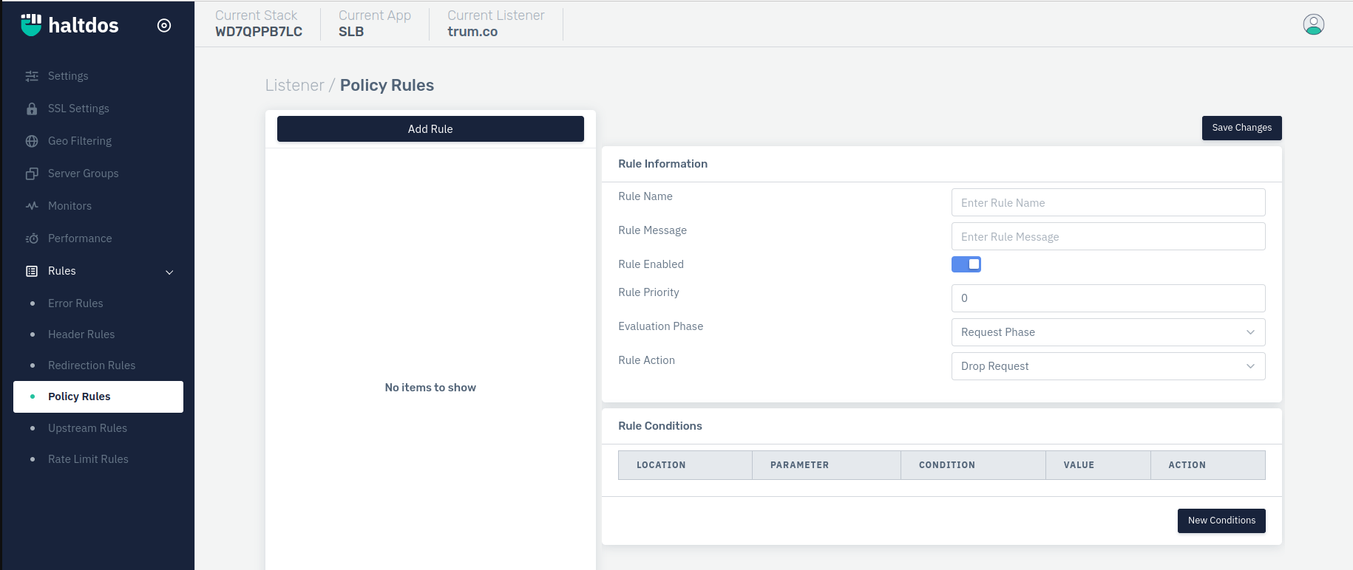The height and width of the screenshot is (570, 1353).
Task: Click the 'No items to show' text
Action: pyautogui.click(x=430, y=388)
